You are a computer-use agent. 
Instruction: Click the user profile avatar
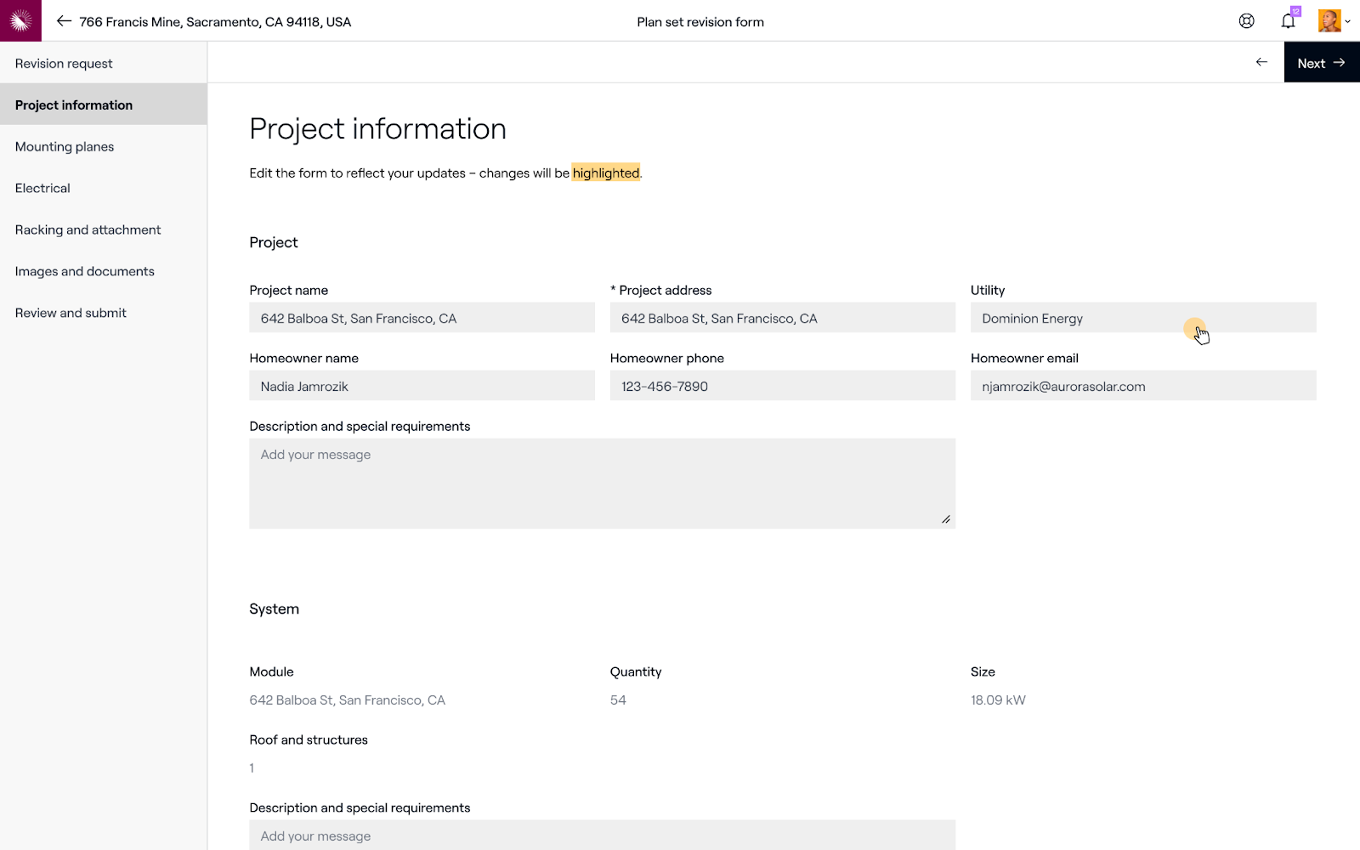click(1329, 21)
